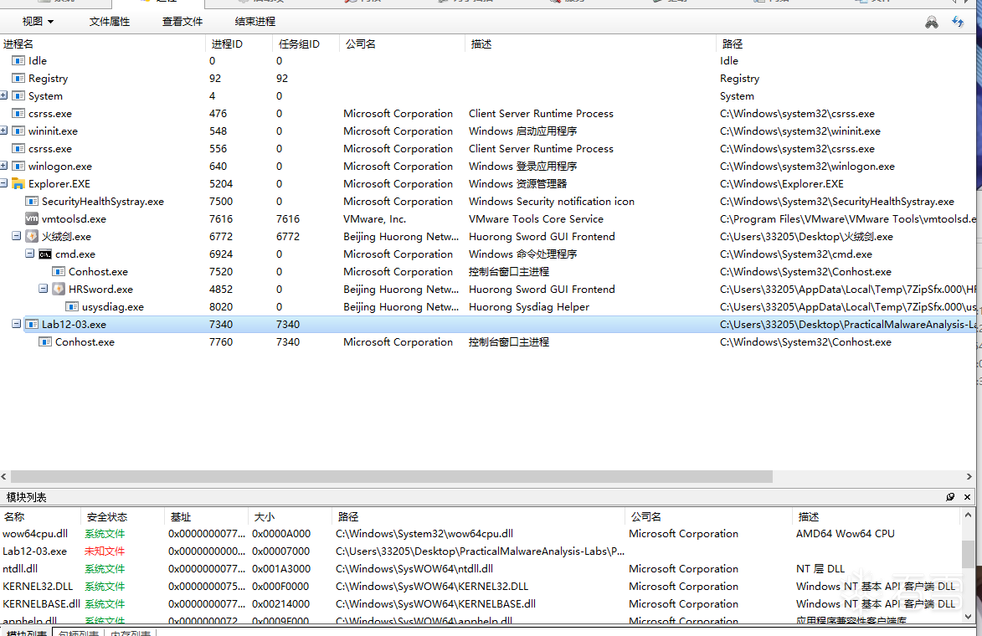982x636 pixels.
Task: Select the Registry process icon
Action: pyautogui.click(x=18, y=79)
